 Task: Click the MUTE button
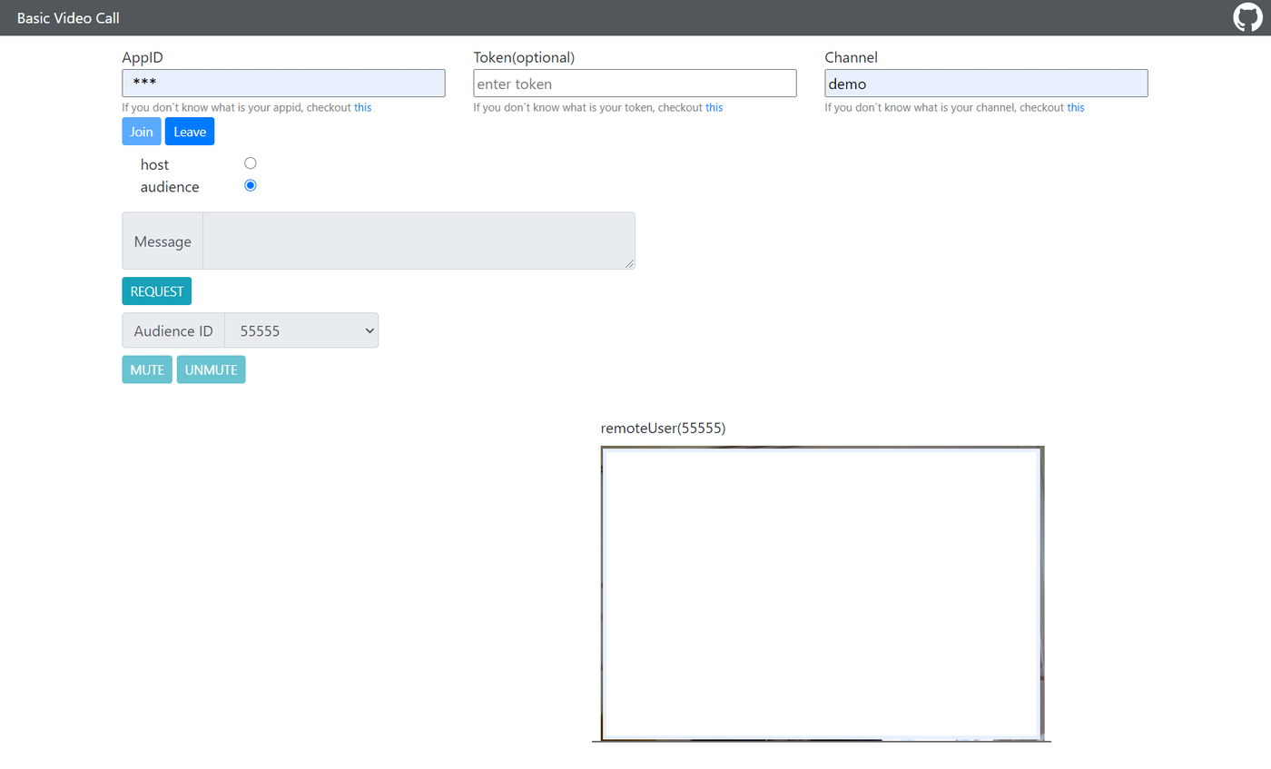[147, 370]
